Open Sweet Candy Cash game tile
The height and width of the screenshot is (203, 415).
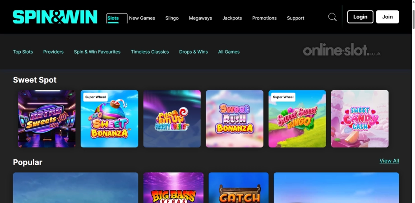click(360, 119)
